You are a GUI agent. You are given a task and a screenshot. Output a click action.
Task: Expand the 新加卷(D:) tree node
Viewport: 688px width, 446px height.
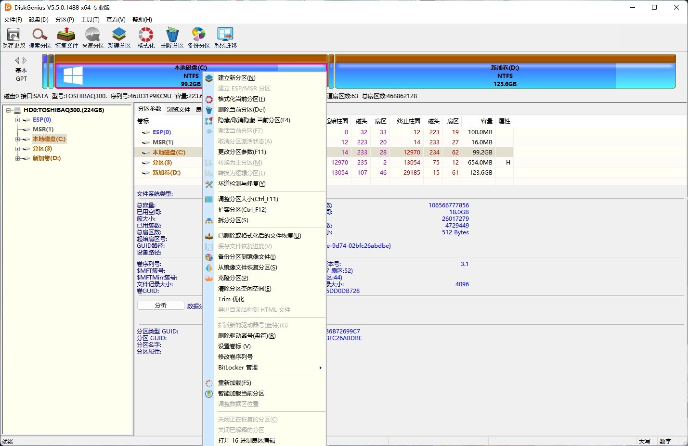(x=17, y=158)
